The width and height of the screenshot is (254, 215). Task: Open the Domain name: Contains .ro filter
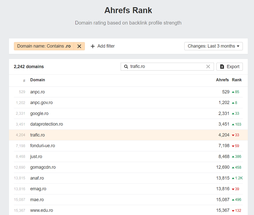(x=44, y=46)
